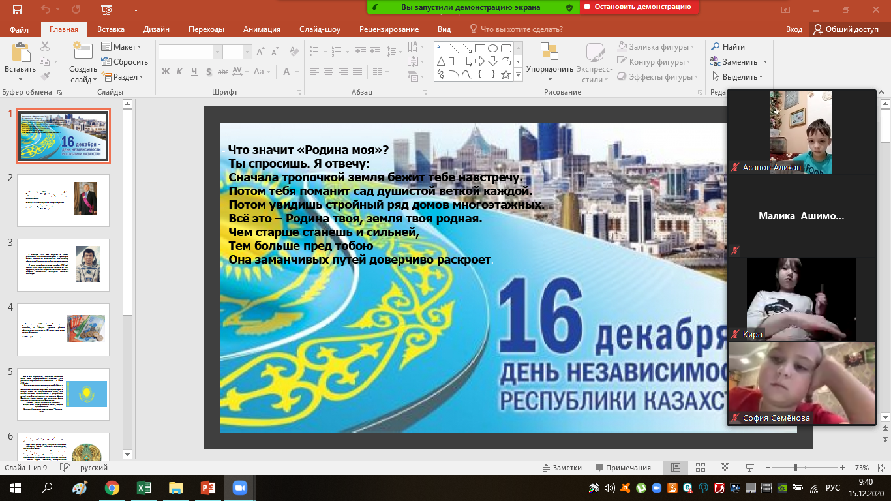
Task: Open Excel from the Windows taskbar
Action: (143, 487)
